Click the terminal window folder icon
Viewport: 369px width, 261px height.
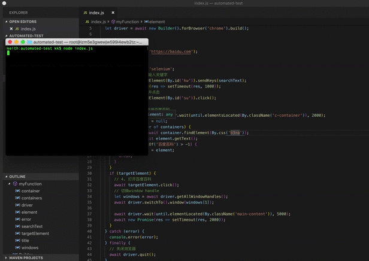29,42
